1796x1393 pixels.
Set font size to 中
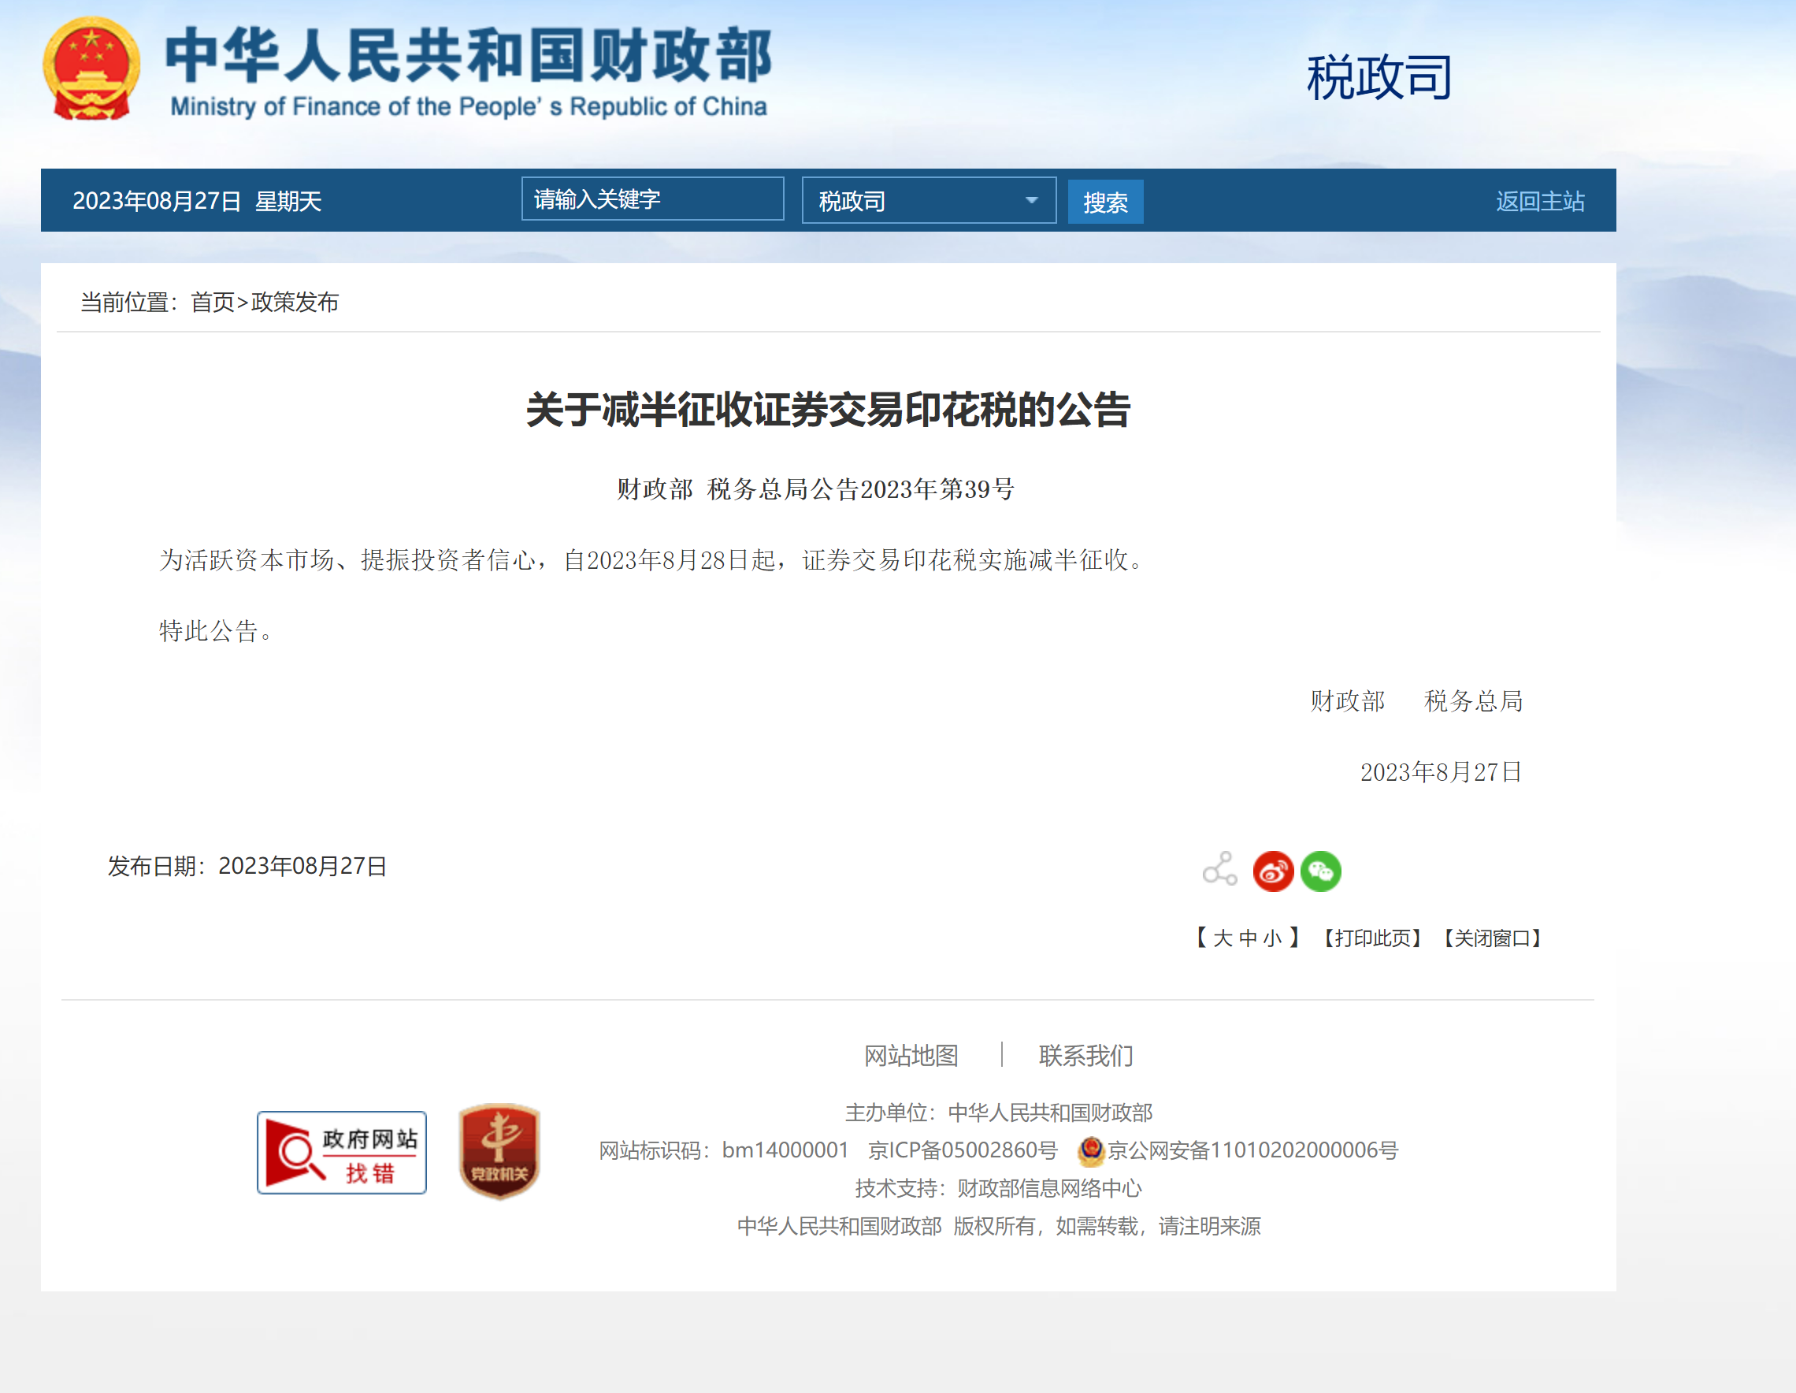coord(1248,938)
